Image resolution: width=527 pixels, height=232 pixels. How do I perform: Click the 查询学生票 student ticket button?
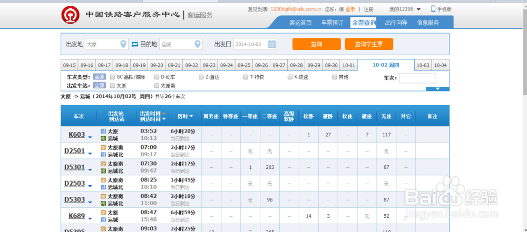[x=369, y=44]
